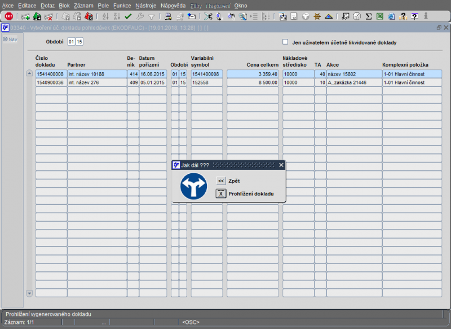This screenshot has height=329, width=451.
Task: Open the Nástroje menu
Action: click(x=146, y=5)
